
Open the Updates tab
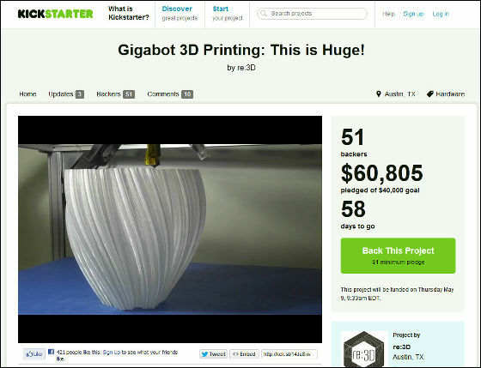pyautogui.click(x=66, y=94)
